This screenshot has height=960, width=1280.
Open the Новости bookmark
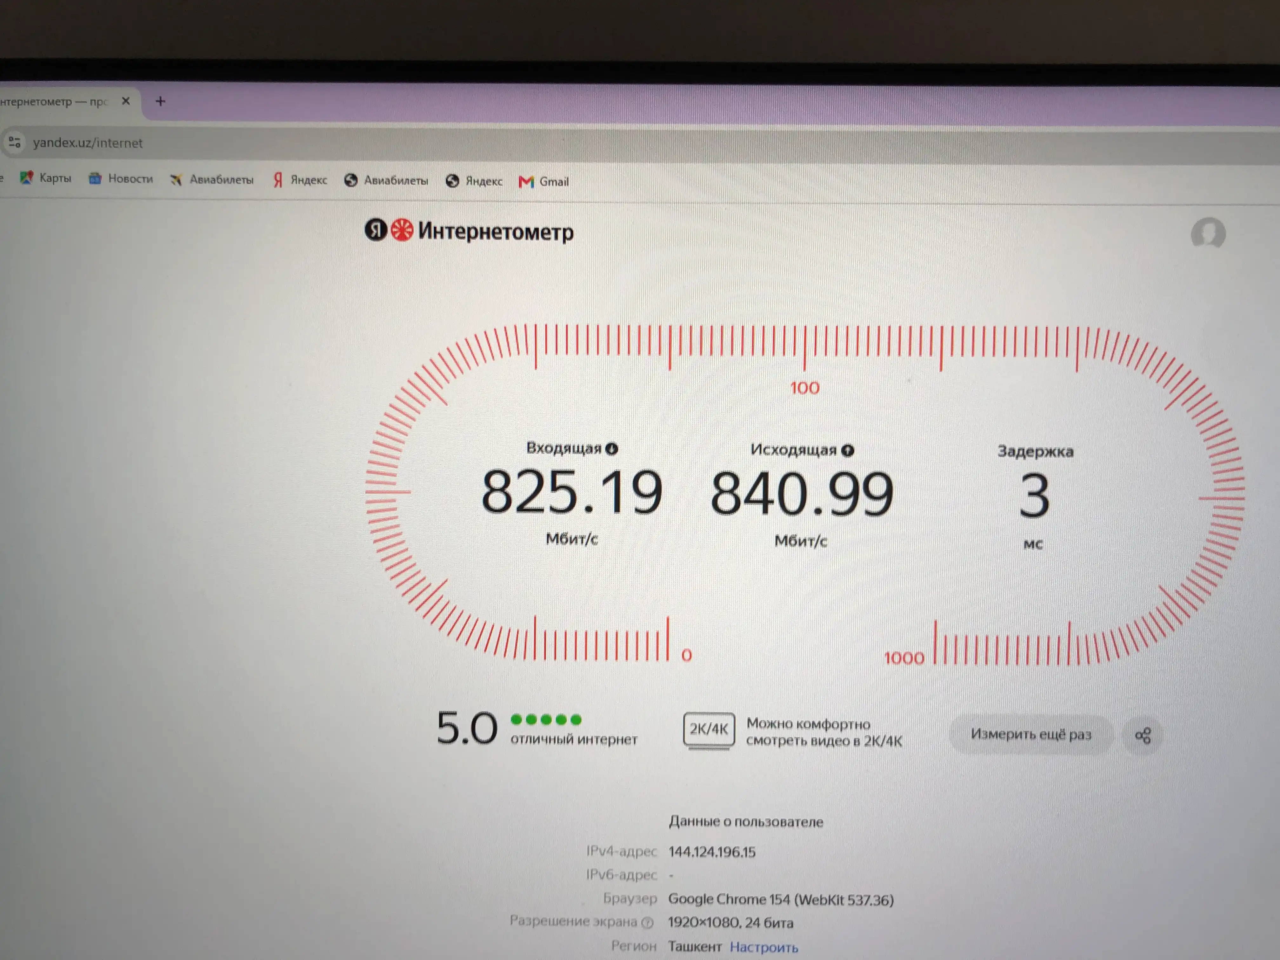click(x=120, y=179)
